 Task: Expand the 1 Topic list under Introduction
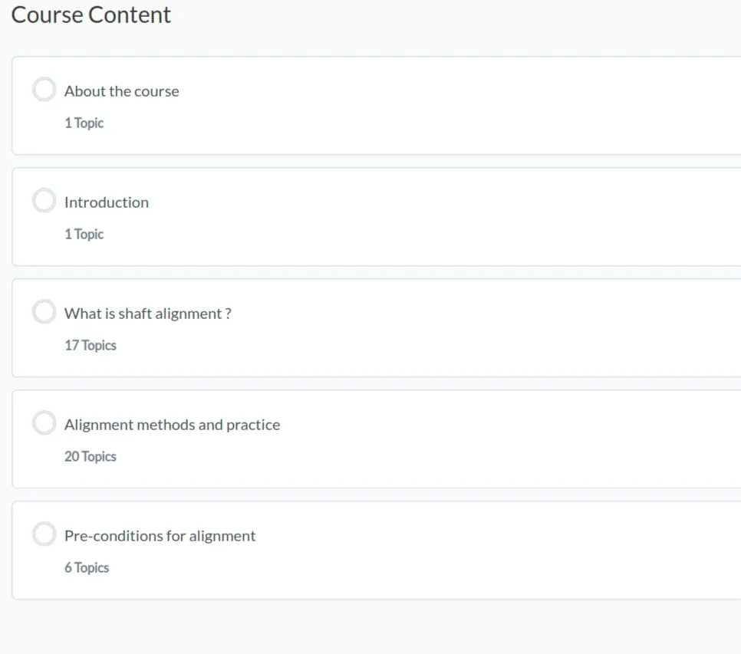click(x=84, y=234)
